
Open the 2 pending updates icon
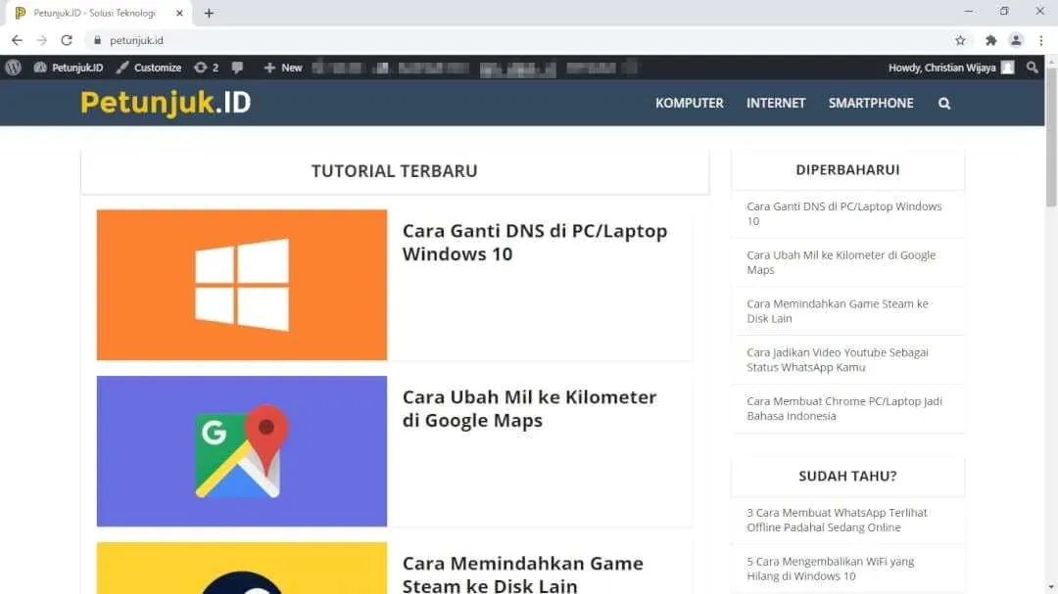(207, 68)
